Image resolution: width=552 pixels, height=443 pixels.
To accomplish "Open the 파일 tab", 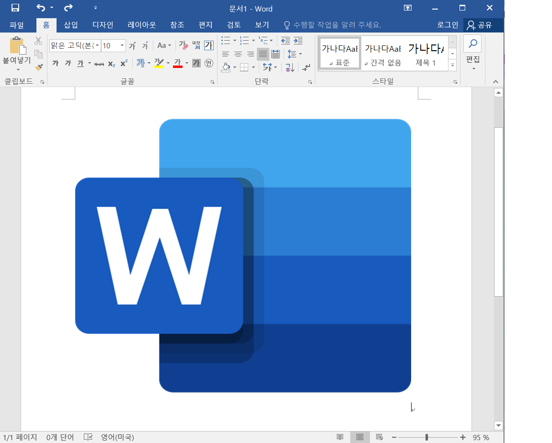I will click(x=17, y=25).
